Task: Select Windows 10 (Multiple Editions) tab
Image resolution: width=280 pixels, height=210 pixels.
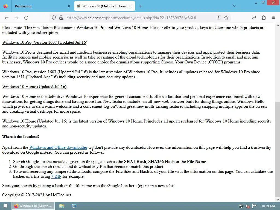Action: [104, 6]
